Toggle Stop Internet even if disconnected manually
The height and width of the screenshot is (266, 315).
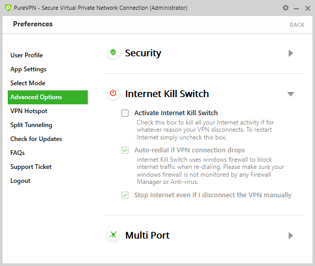[x=125, y=195]
